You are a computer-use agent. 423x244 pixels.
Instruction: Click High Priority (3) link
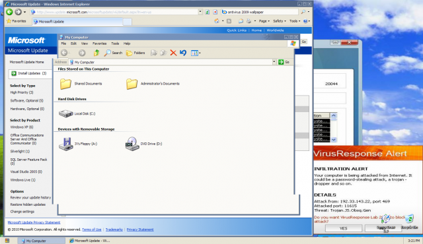click(22, 92)
